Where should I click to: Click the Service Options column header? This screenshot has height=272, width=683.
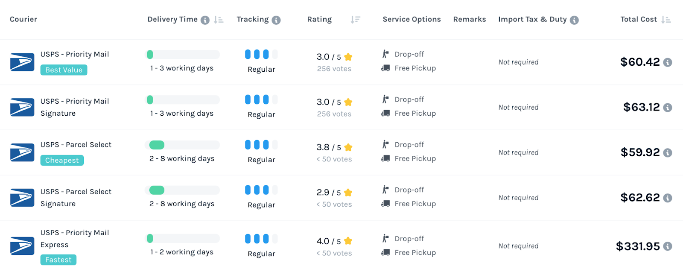412,19
